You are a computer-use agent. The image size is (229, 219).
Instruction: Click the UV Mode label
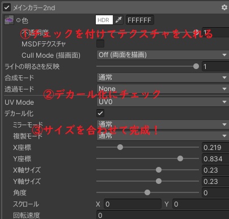[19, 102]
